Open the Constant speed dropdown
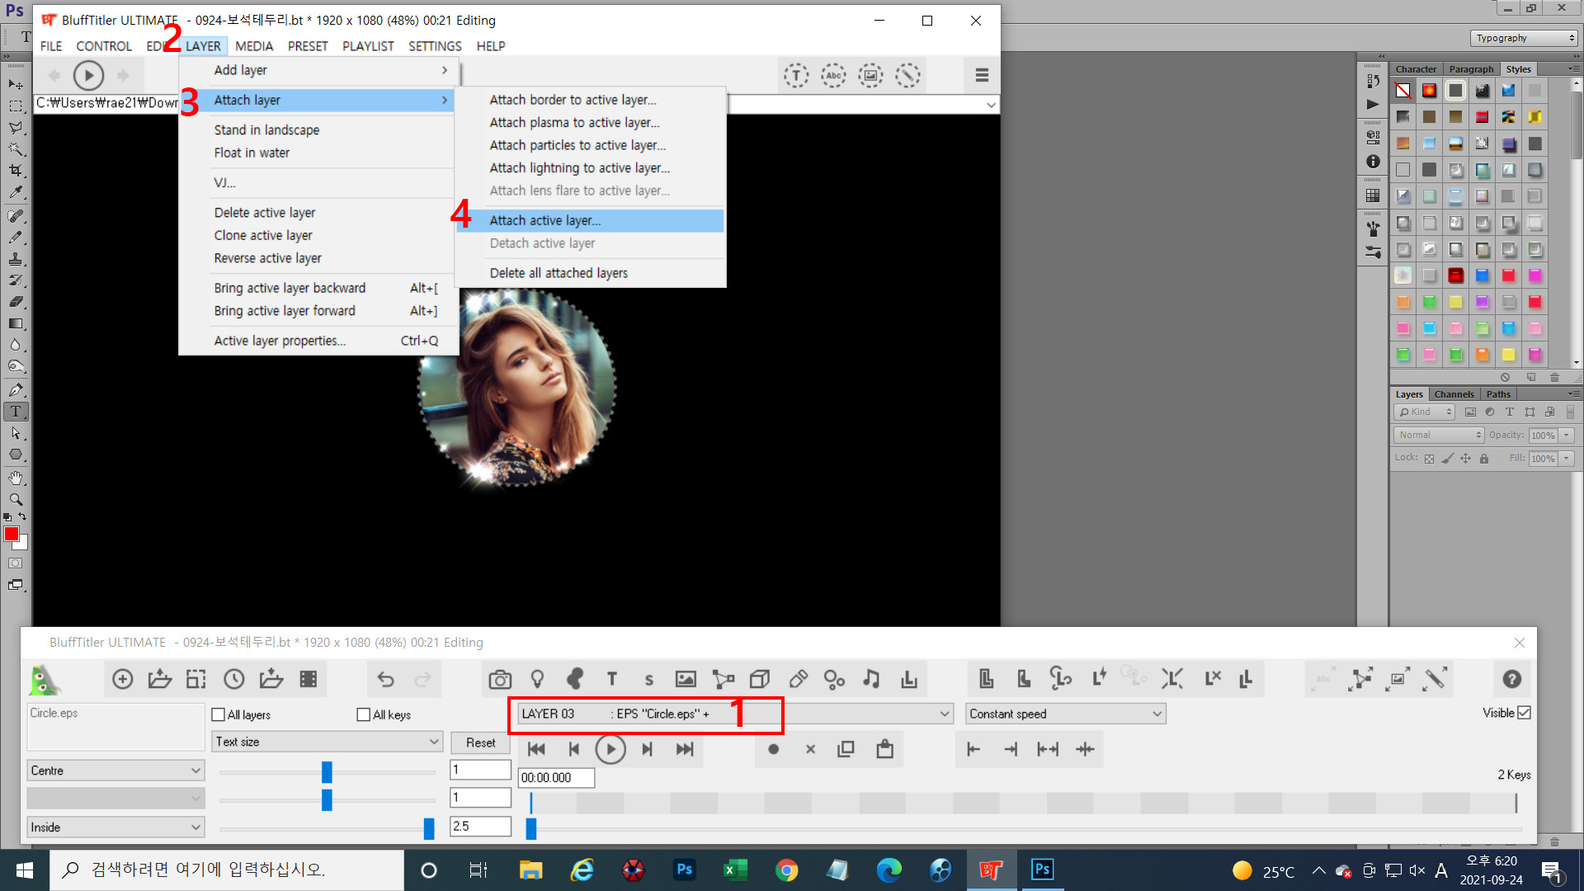The image size is (1584, 891). click(1065, 714)
